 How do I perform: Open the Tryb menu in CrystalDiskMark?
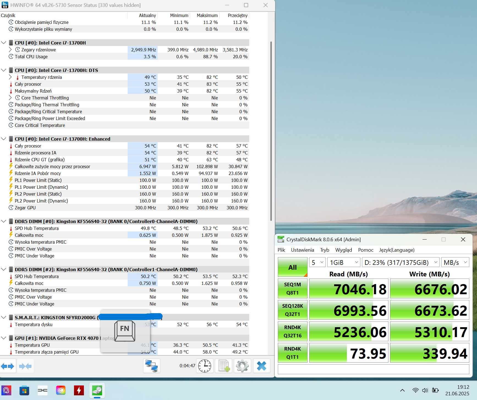pos(325,250)
